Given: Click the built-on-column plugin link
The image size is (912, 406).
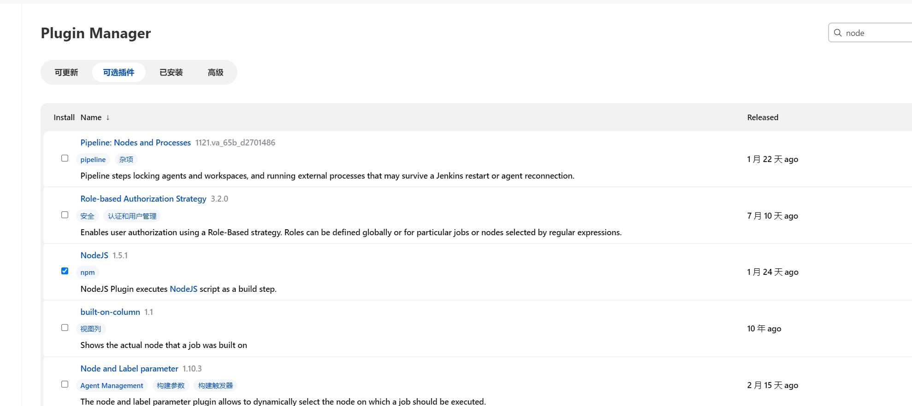Looking at the screenshot, I should click(x=110, y=312).
